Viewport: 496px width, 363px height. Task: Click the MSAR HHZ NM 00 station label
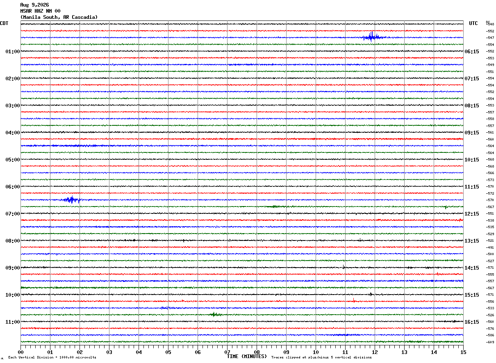click(40, 11)
